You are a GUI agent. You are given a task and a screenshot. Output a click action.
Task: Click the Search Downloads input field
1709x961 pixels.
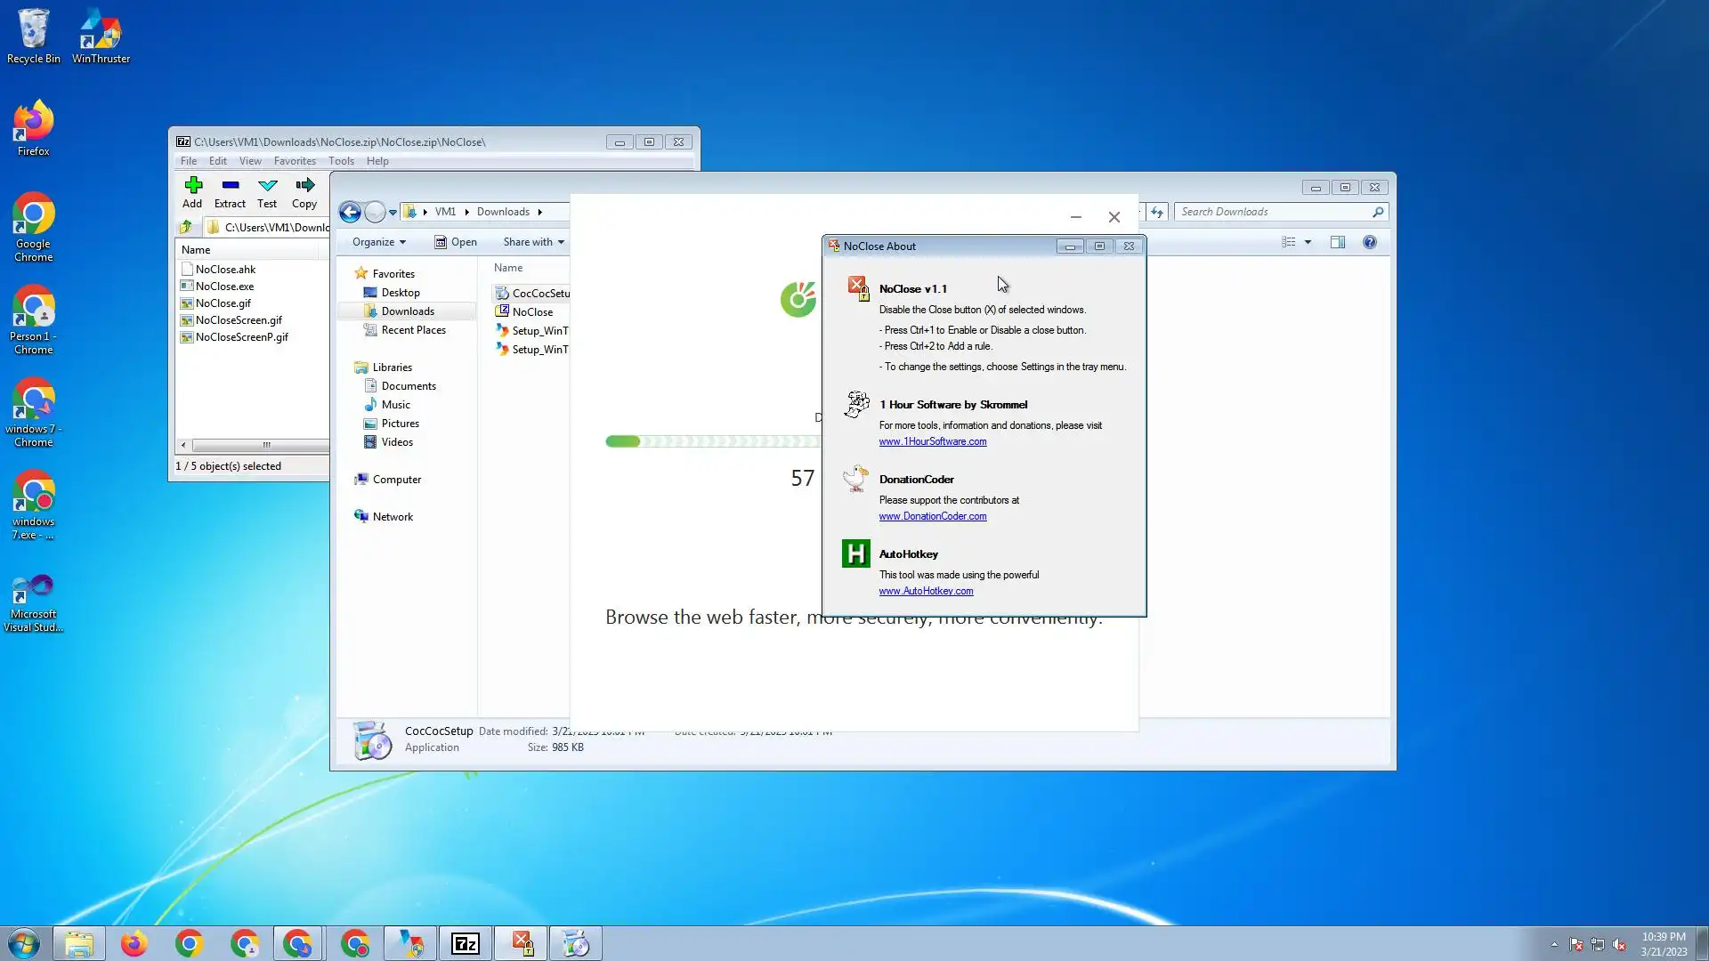click(1273, 212)
